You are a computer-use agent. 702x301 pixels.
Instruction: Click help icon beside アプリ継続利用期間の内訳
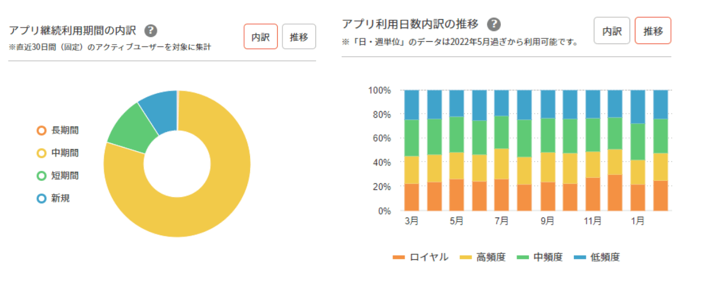pos(151,30)
